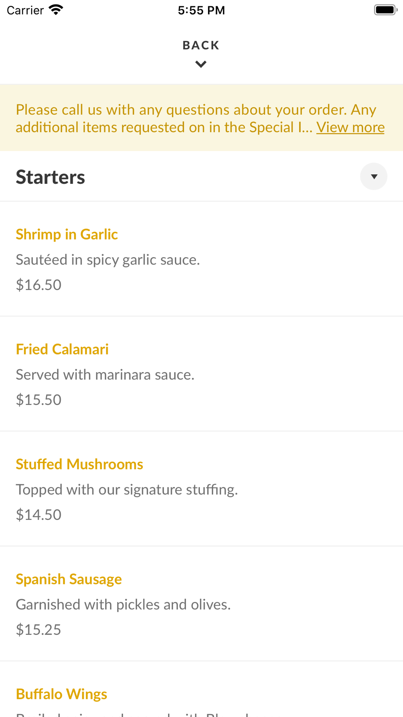Tap the battery icon in status bar
This screenshot has width=403, height=717.
385,10
